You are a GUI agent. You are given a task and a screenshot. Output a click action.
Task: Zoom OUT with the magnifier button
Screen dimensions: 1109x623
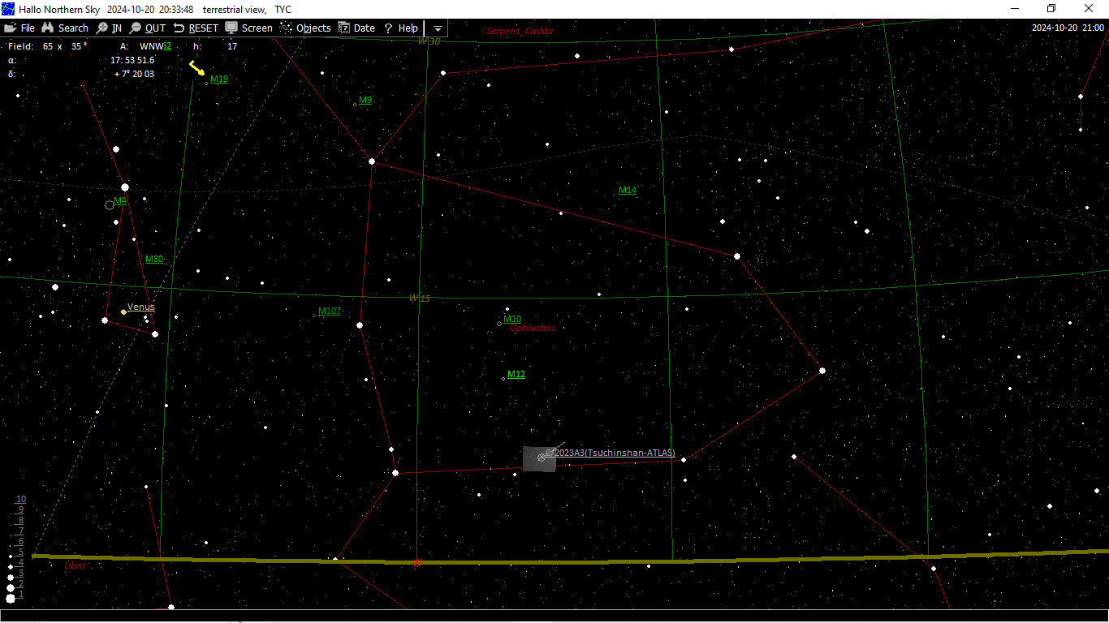click(x=148, y=28)
